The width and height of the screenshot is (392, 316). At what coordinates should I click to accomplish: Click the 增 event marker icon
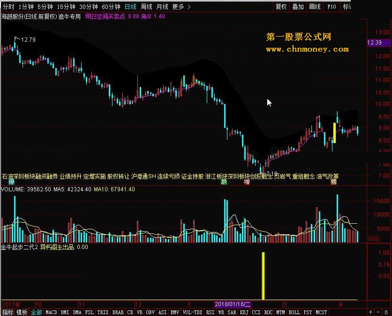click(x=247, y=182)
